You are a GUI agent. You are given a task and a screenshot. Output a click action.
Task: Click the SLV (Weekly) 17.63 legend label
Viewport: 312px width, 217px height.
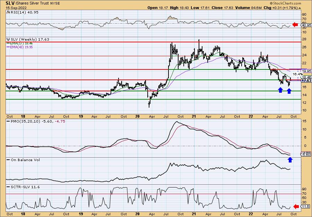click(x=30, y=39)
